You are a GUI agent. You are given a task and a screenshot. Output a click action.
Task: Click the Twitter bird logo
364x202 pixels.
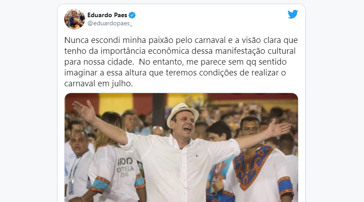(293, 14)
